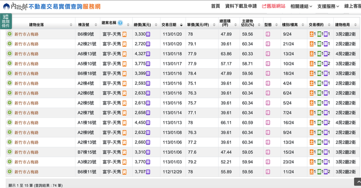Click pink building type icon in B6棟9號 row
The height and width of the screenshot is (188, 361).
[x=268, y=34]
